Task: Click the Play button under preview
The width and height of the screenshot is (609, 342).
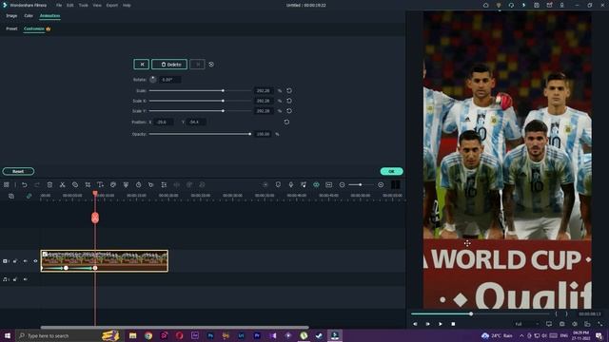Action: 440,324
